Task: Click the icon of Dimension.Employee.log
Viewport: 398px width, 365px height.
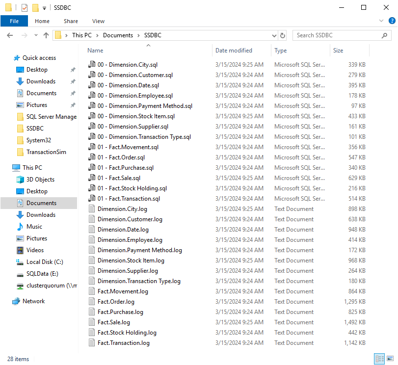Action: coord(92,240)
